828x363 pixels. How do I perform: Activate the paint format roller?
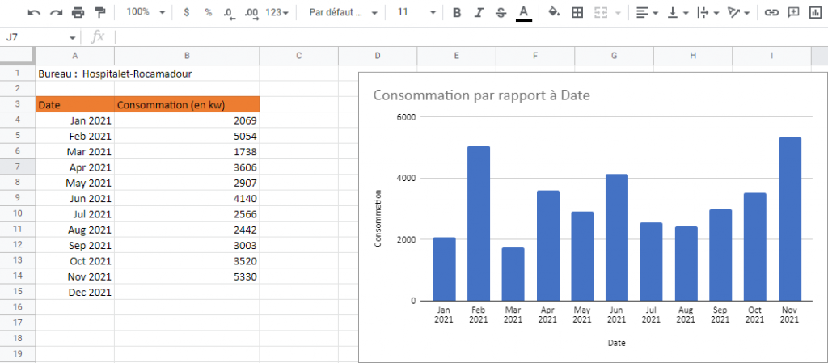tap(99, 13)
